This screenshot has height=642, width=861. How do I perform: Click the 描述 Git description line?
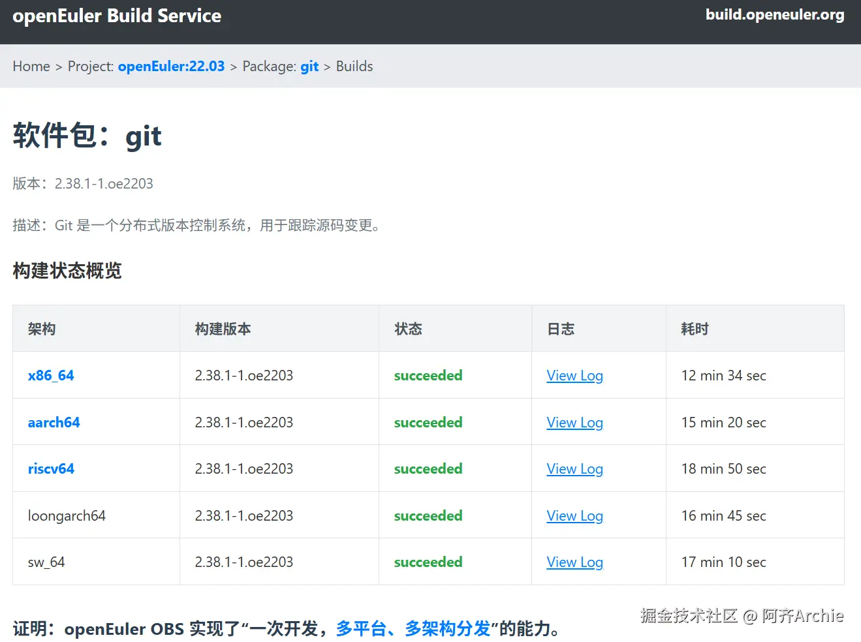tap(196, 226)
